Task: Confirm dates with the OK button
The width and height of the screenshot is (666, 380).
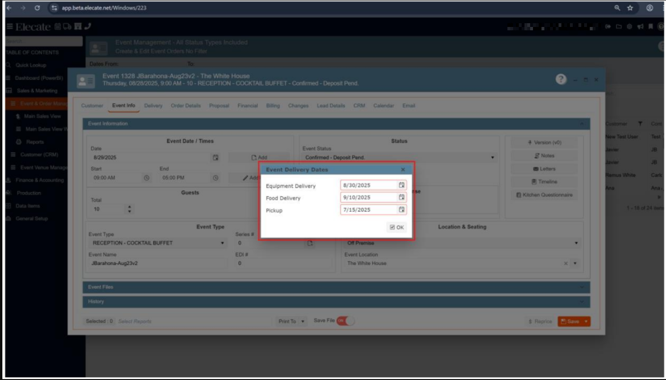Action: point(396,227)
